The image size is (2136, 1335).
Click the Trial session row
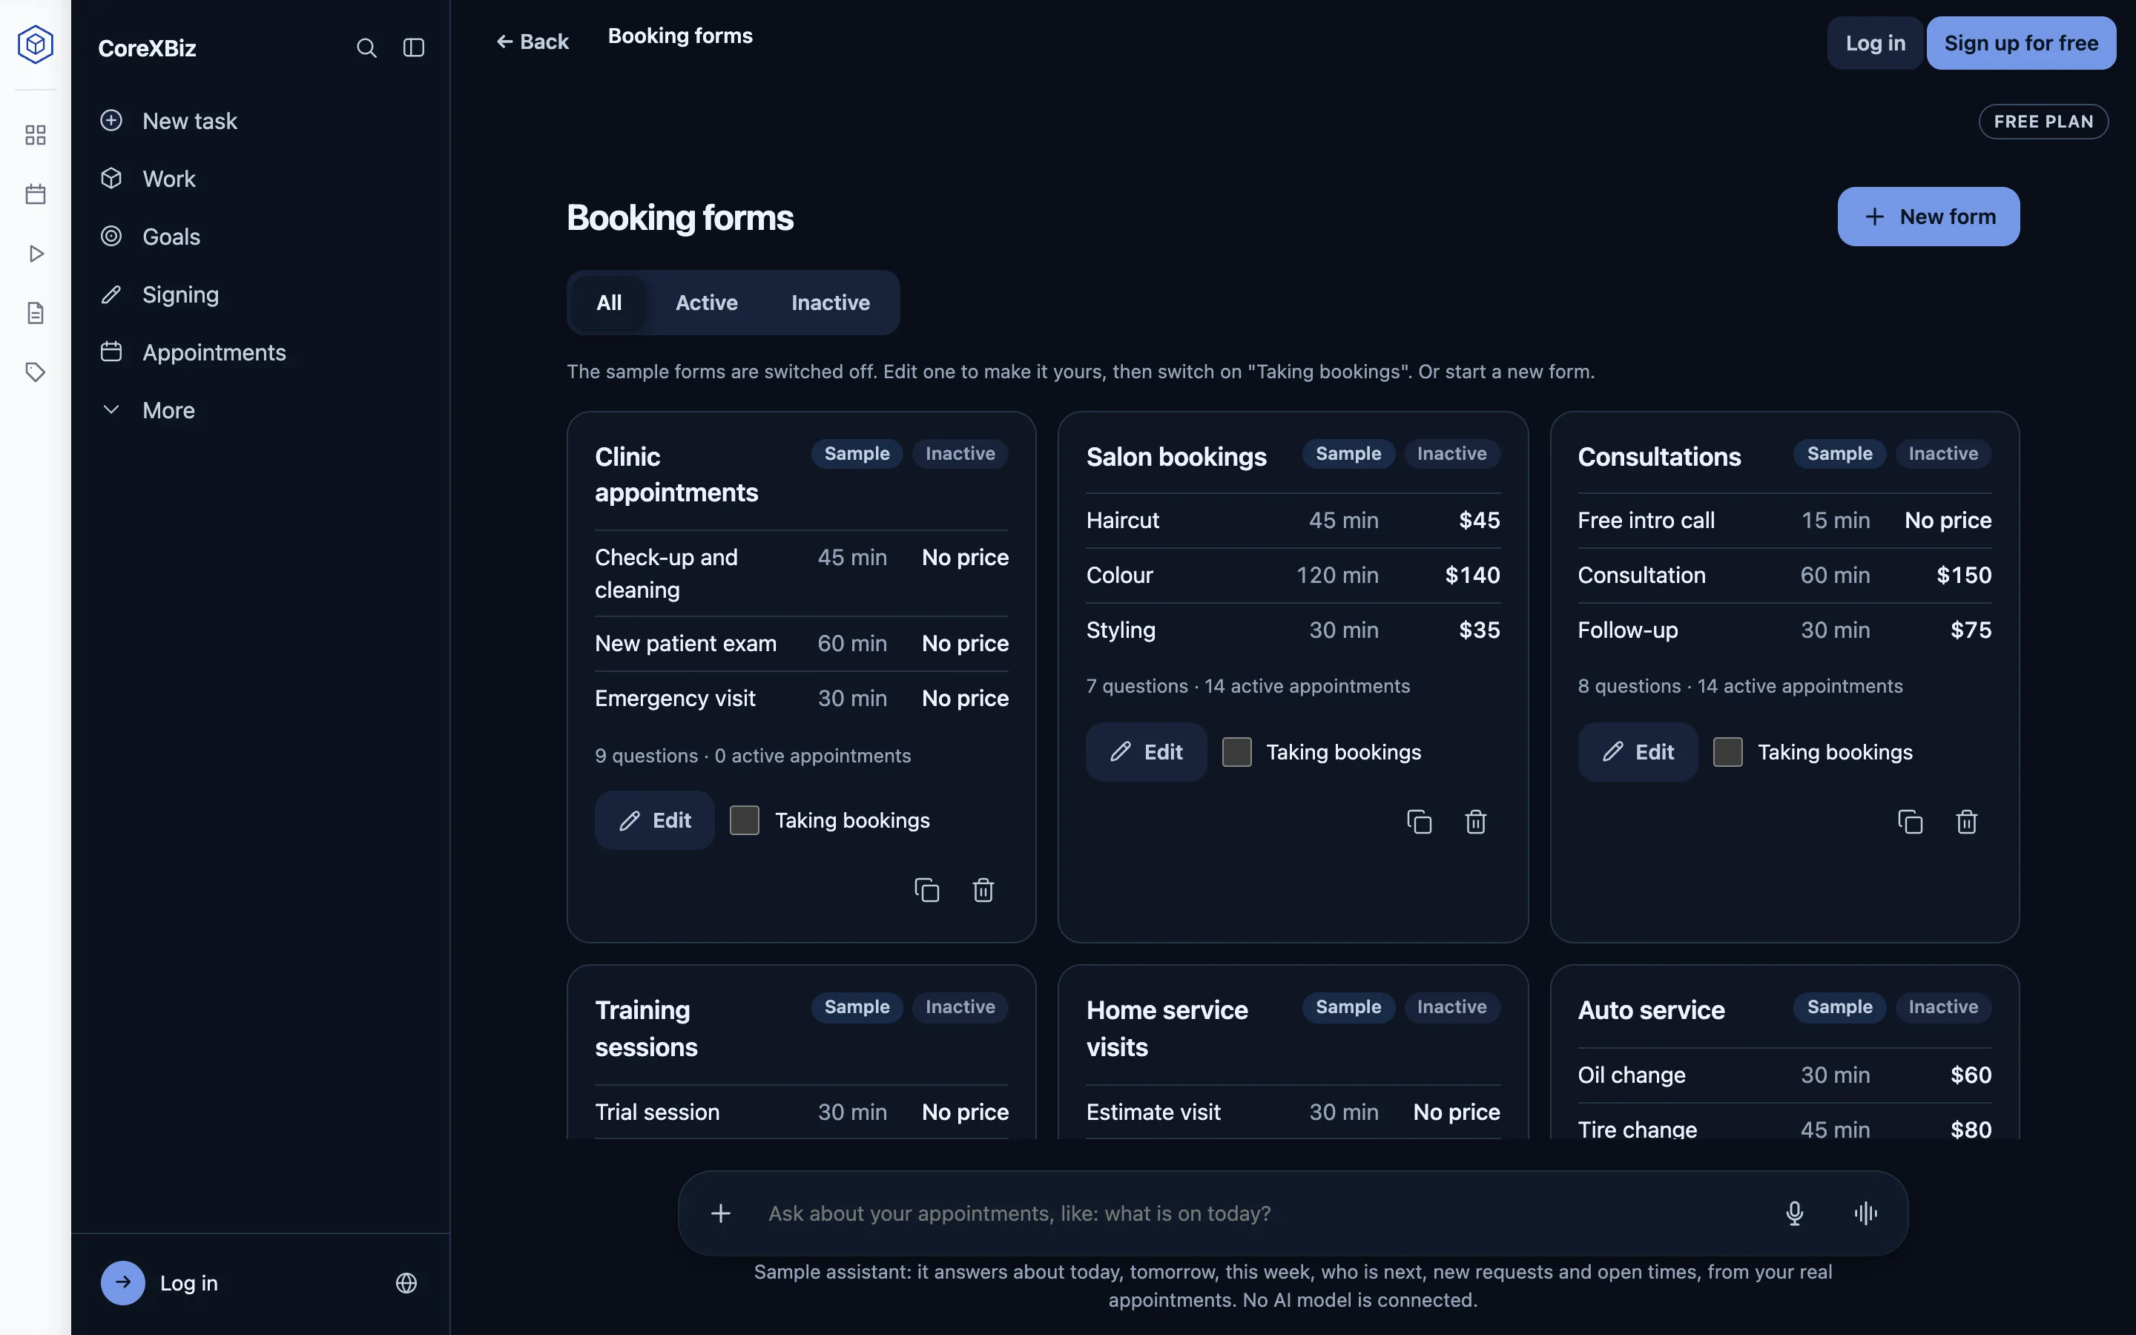(802, 1112)
